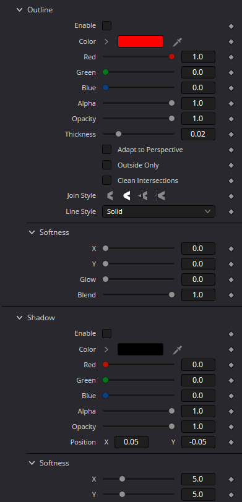Add keyframe for Shadow Enable
The image size is (242, 502).
(231, 334)
